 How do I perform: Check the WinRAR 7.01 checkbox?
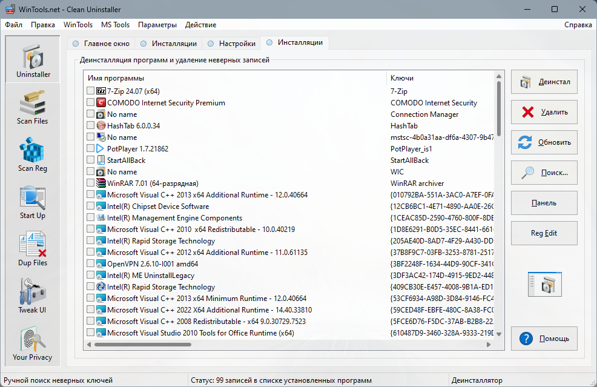click(x=90, y=182)
